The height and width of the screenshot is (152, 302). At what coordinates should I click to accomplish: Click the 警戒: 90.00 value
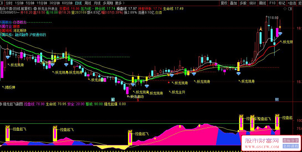(x=94, y=104)
